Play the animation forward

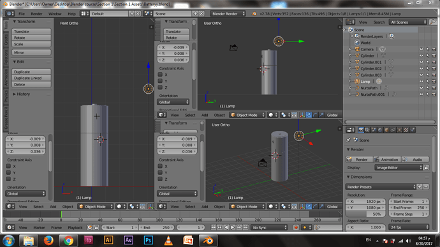click(x=233, y=227)
